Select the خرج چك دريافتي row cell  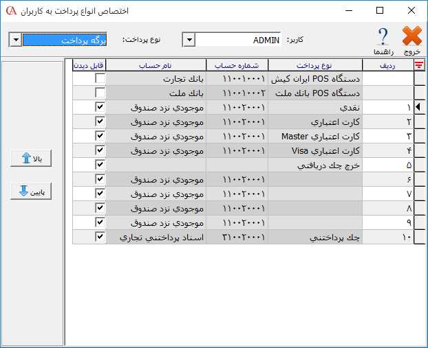[318, 165]
